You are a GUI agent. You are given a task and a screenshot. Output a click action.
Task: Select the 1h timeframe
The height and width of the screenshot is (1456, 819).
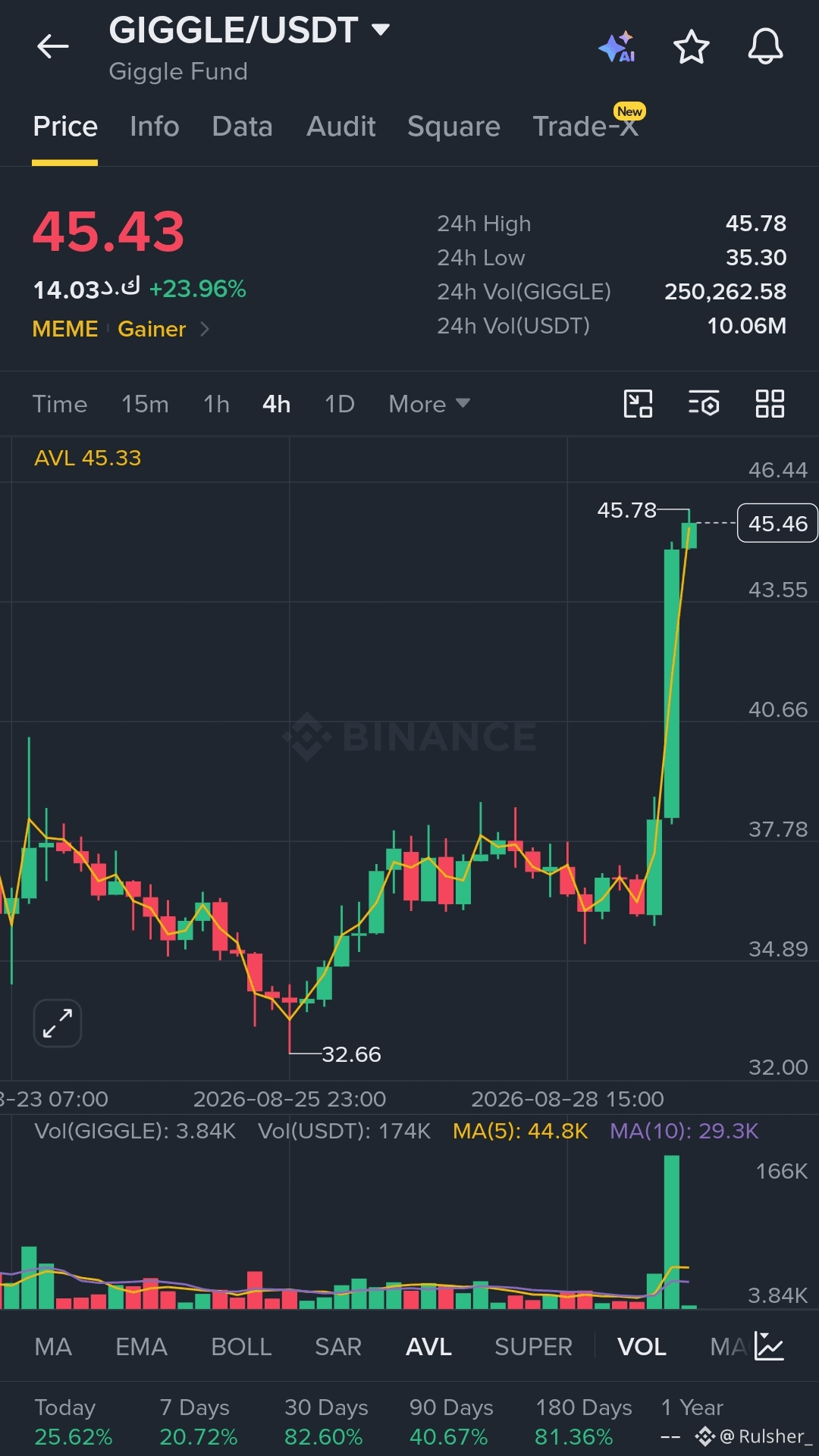pyautogui.click(x=216, y=404)
